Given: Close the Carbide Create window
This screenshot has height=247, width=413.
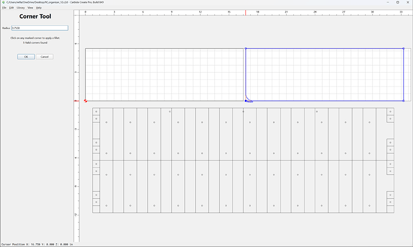Looking at the screenshot, I should pyautogui.click(x=408, y=2).
